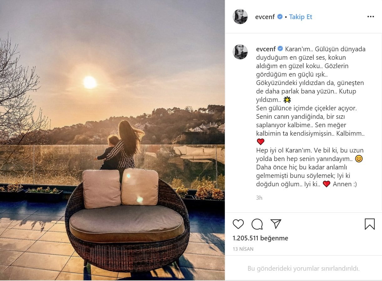The height and width of the screenshot is (281, 382).
Task: View the 1.205.511 beğenme likes list
Action: pos(261,238)
